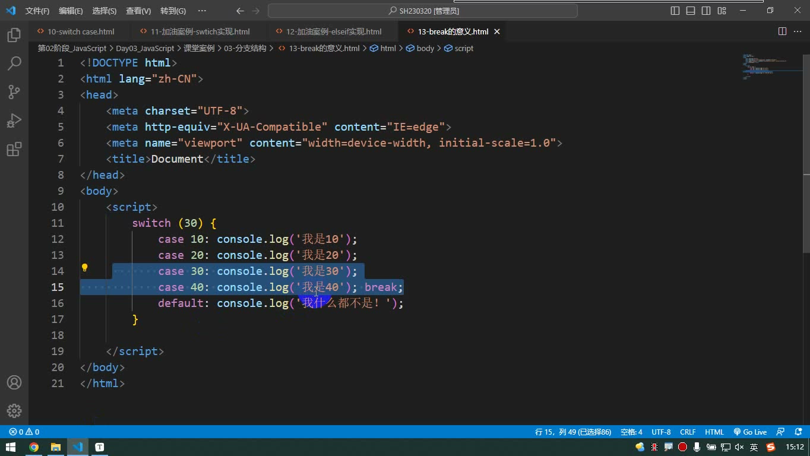Switch to the 10-switch case.html tab

tap(81, 31)
